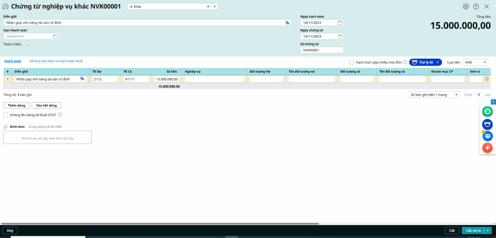Open the Hạn thanh toán calendar picker

pyautogui.click(x=55, y=37)
